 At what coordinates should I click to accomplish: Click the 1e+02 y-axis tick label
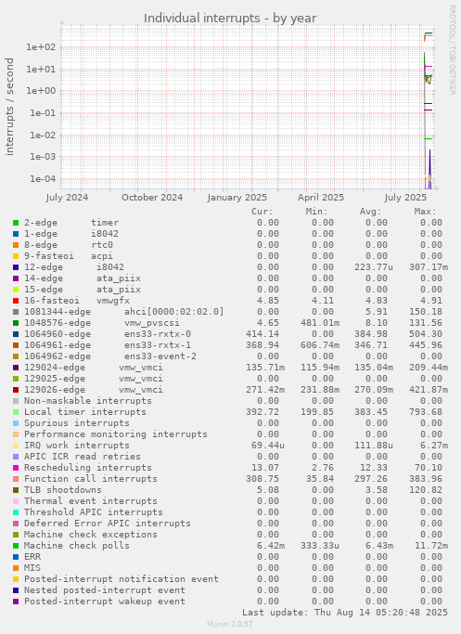(x=41, y=47)
